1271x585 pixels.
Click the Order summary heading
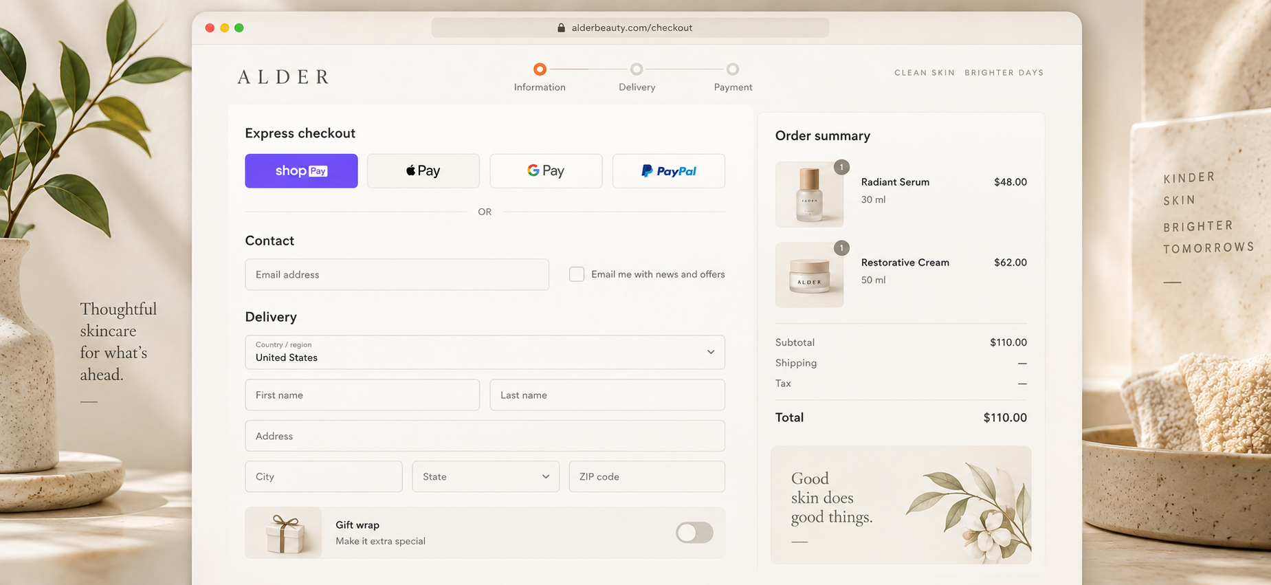coord(822,136)
